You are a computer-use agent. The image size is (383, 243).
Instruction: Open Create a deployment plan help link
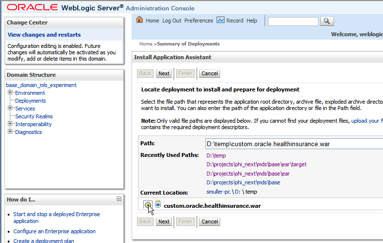[44, 241]
